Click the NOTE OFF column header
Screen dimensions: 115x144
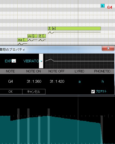(57, 71)
